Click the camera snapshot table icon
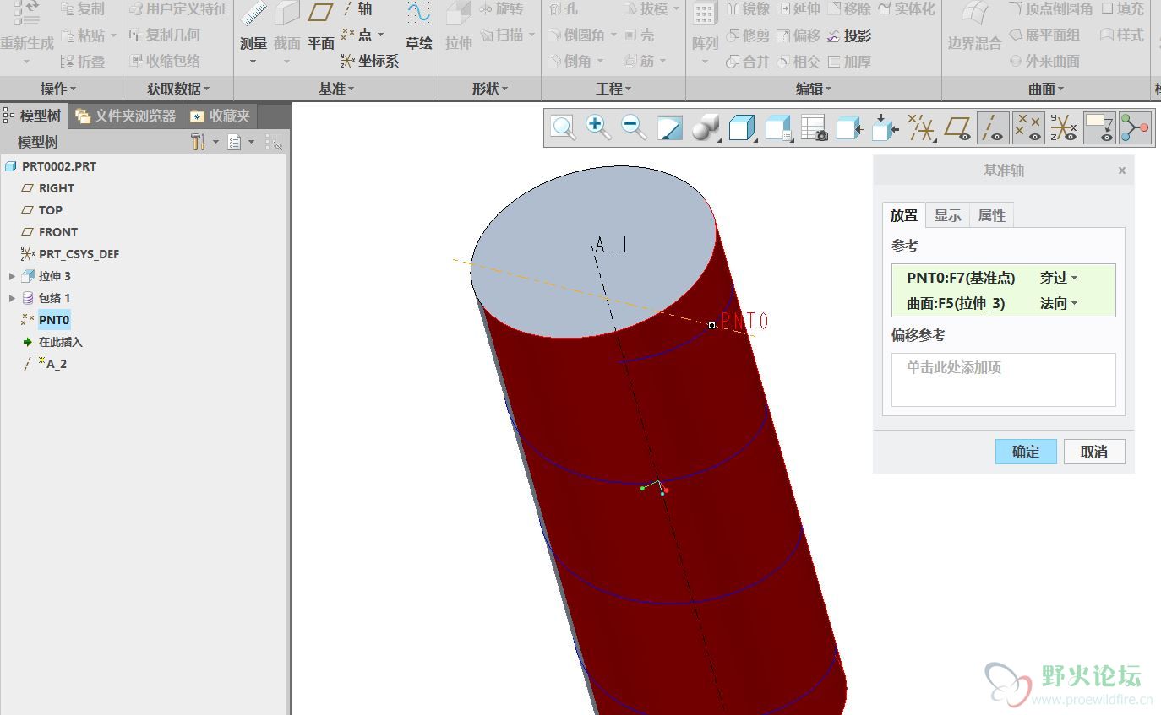This screenshot has width=1161, height=715. 814,128
